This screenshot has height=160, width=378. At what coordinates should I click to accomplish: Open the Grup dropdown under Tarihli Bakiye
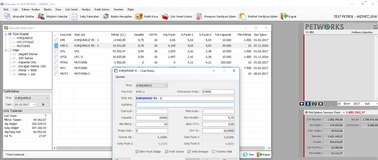point(47,98)
